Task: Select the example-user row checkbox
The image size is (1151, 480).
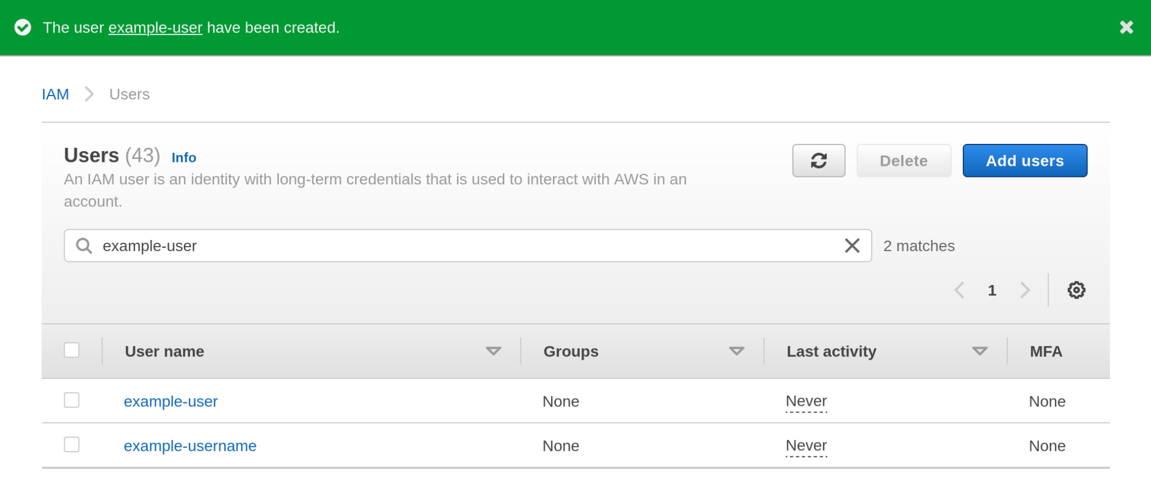Action: coord(71,400)
